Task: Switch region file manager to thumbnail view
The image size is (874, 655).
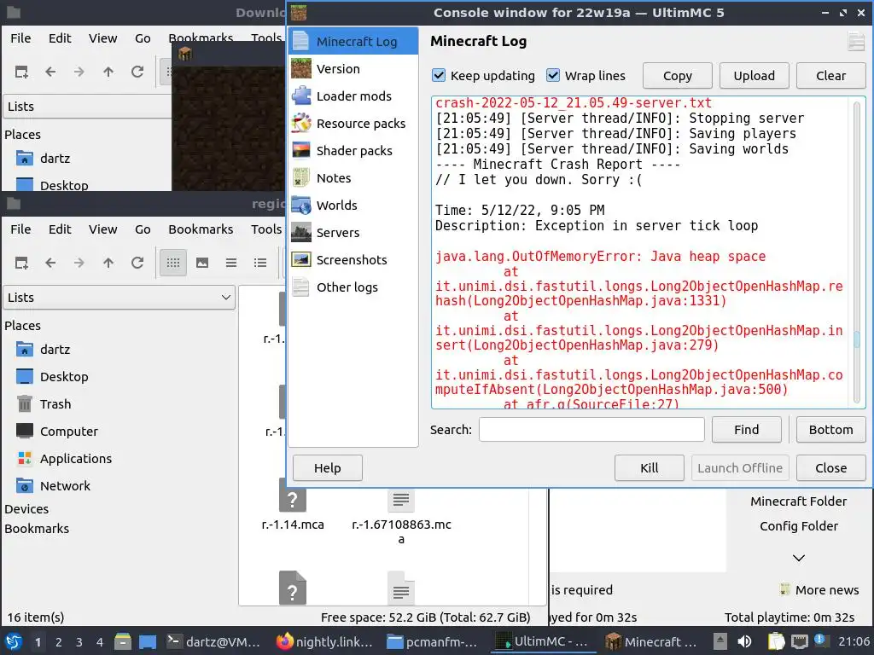Action: [x=202, y=263]
